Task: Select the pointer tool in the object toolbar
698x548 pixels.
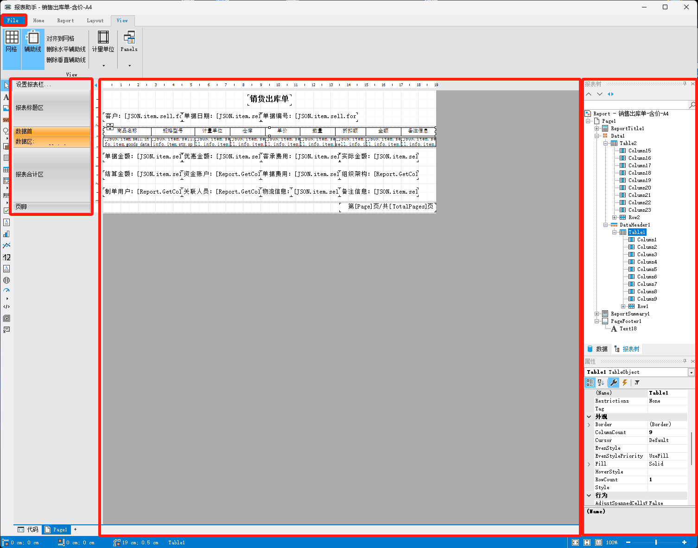Action: (6, 85)
